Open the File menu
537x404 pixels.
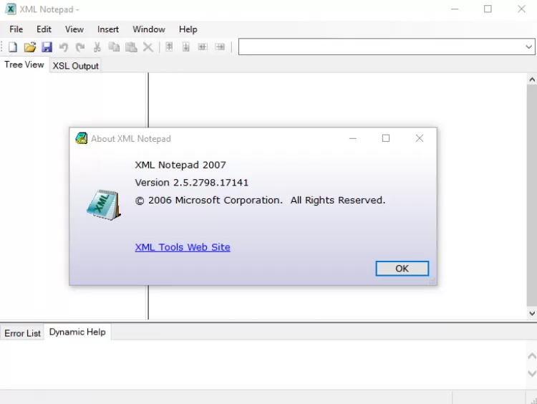[x=16, y=29]
